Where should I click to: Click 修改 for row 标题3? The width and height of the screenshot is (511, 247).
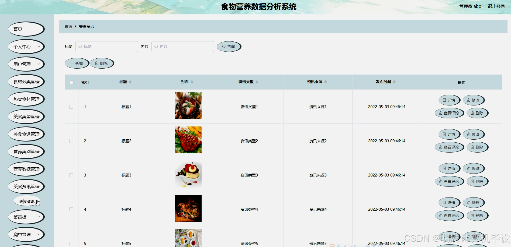click(473, 168)
